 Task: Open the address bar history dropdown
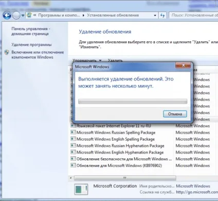155,15
